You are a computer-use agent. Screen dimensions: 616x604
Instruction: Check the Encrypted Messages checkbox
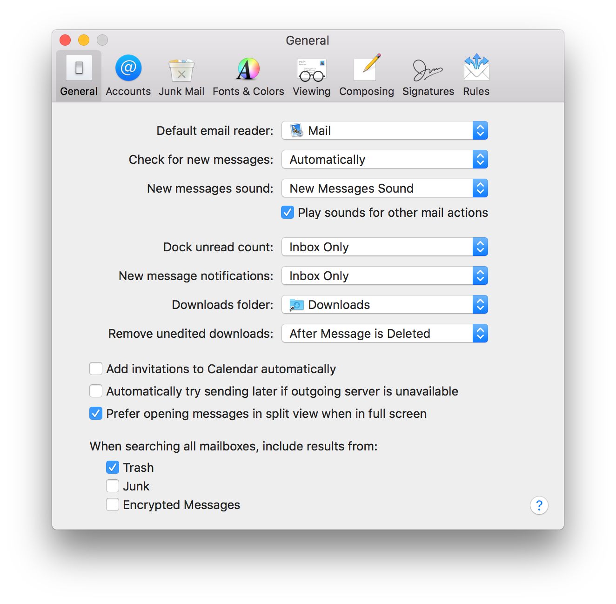113,504
